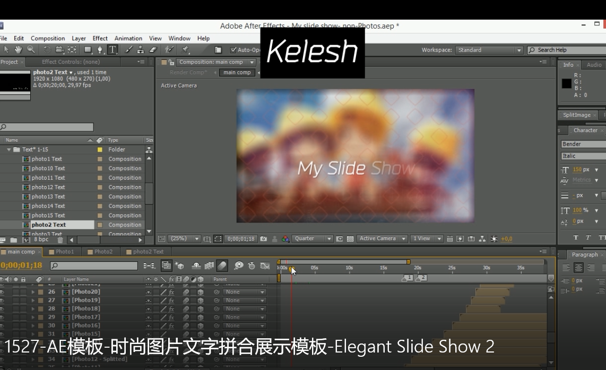Click the Auto-keyframe stopwatch icon in timeline
Image resolution: width=606 pixels, height=370 pixels.
[252, 266]
